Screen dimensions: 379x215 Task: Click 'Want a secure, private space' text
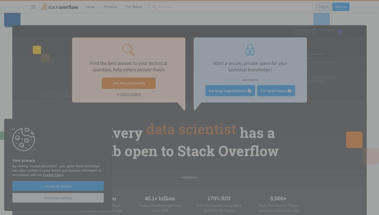[250, 67]
